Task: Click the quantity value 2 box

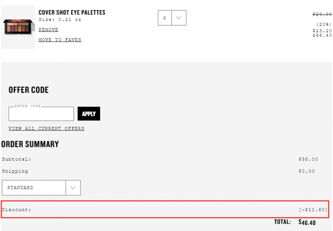Action: [165, 18]
